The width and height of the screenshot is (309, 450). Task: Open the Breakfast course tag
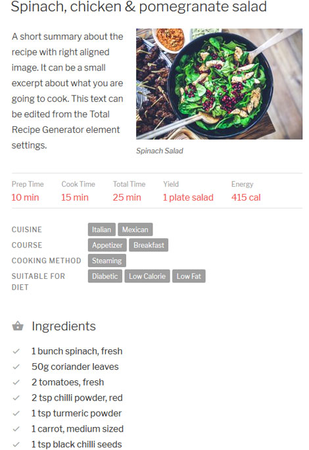point(149,245)
